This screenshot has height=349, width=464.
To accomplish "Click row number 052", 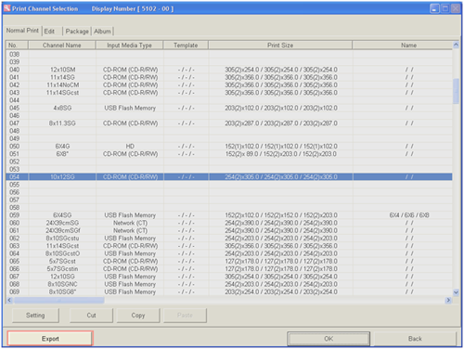I will [x=14, y=162].
